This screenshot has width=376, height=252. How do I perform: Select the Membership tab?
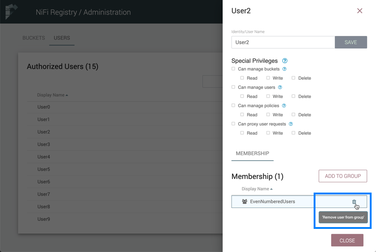click(252, 153)
